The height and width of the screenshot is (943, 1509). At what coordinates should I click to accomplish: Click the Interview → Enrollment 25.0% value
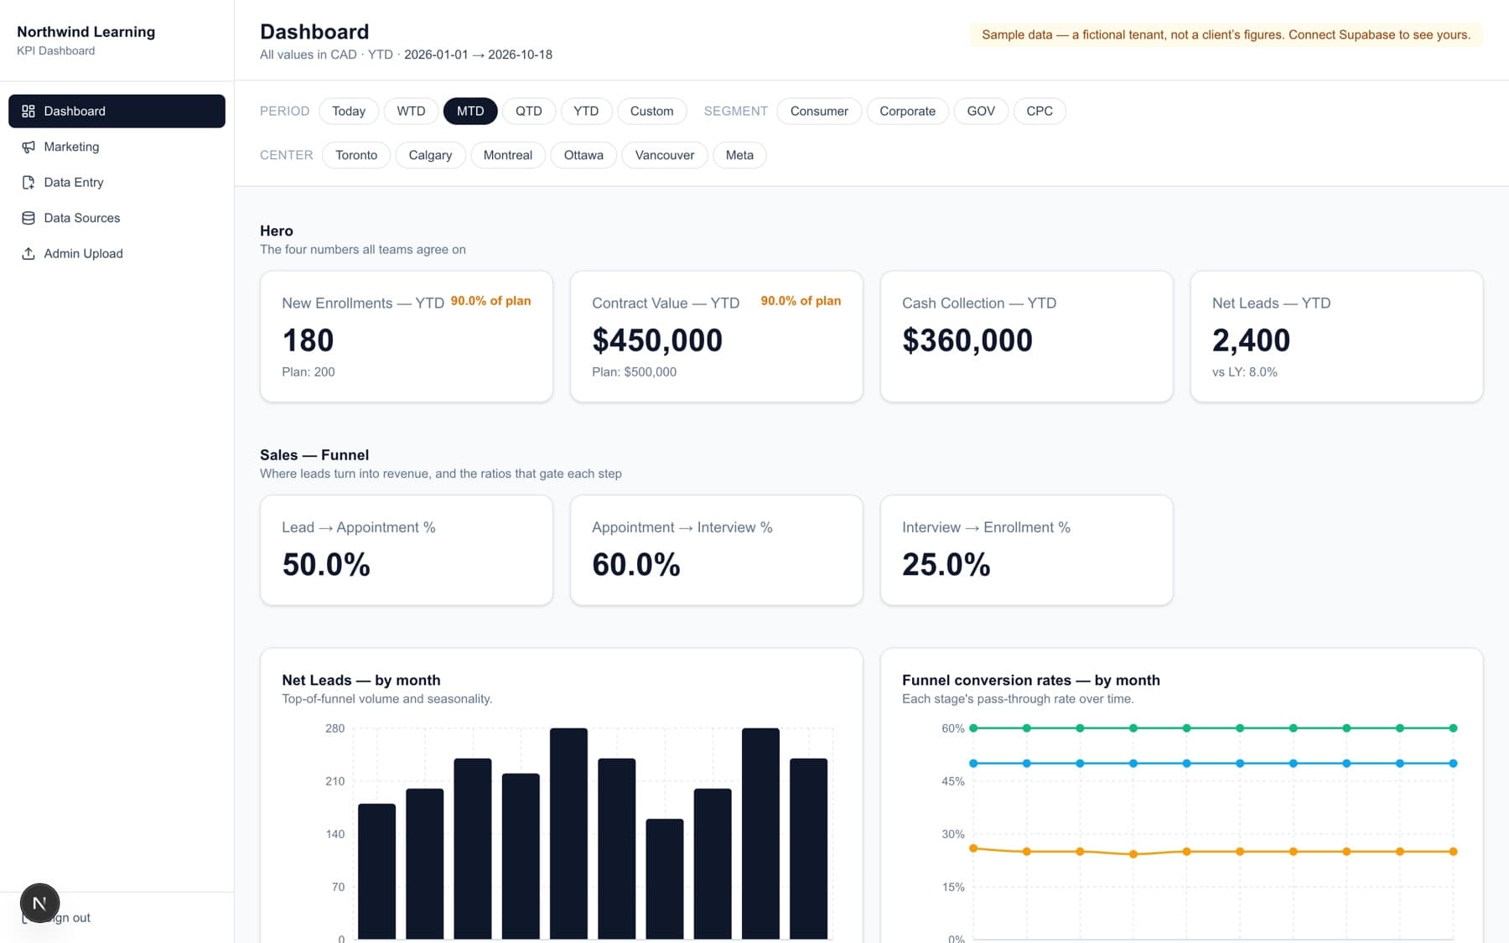click(x=946, y=564)
